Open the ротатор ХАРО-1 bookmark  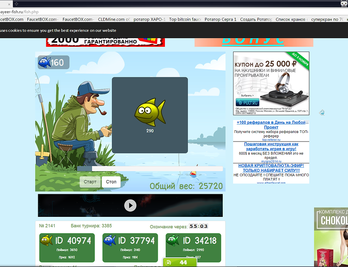point(149,19)
